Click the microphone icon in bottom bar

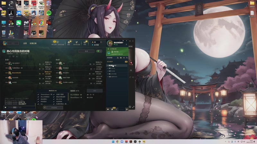(117, 109)
